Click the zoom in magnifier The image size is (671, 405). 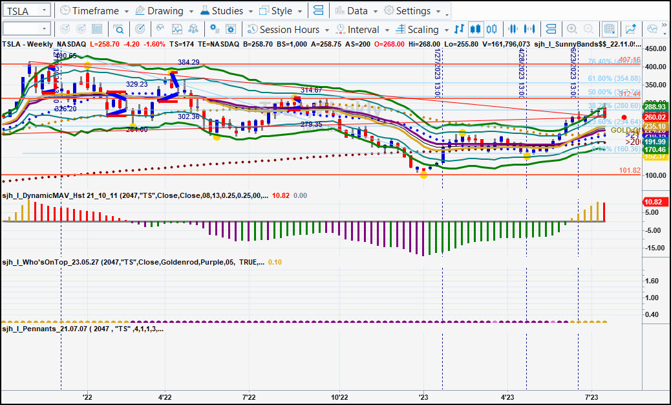tap(571, 29)
